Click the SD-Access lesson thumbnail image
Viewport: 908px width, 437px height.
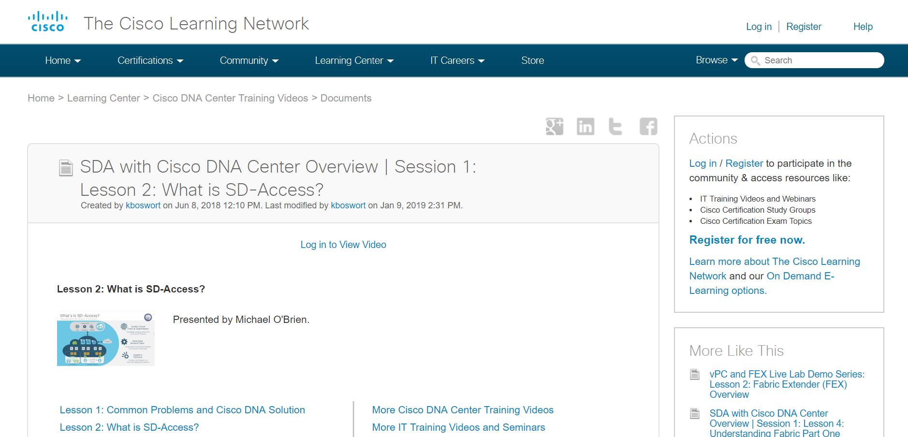pos(106,338)
